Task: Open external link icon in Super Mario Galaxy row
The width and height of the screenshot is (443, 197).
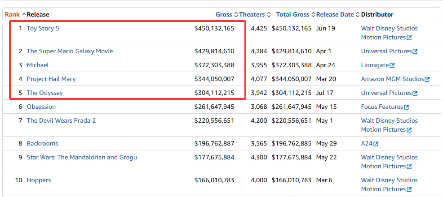Action: [x=415, y=52]
